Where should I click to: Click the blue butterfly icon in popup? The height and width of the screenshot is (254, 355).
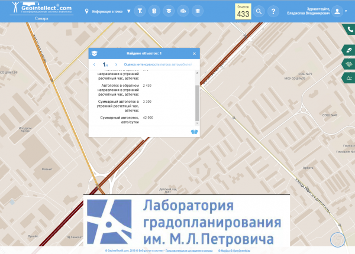194,132
